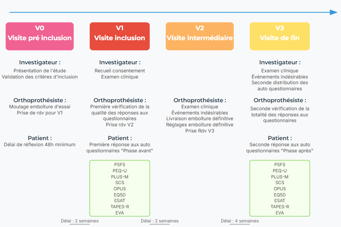
Task: Select the Orthoprothésiste heading under V2
Action: pos(200,100)
